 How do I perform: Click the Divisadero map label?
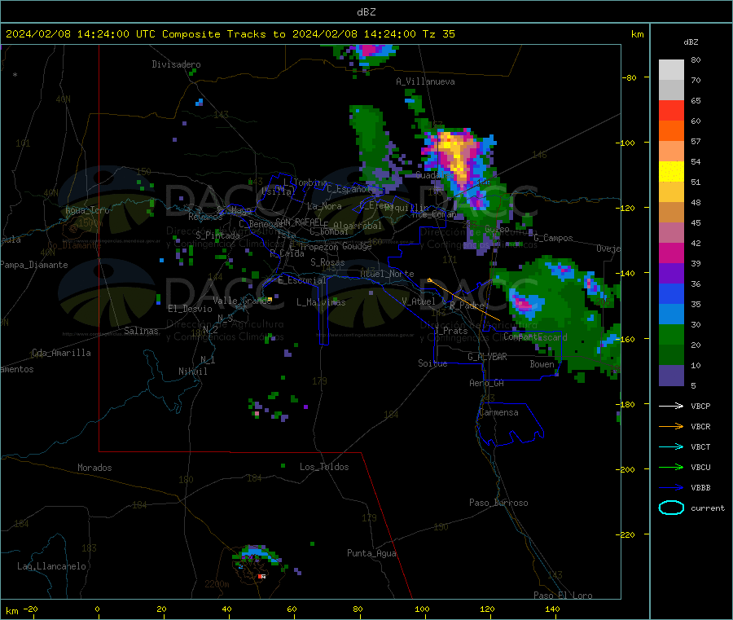pyautogui.click(x=176, y=64)
